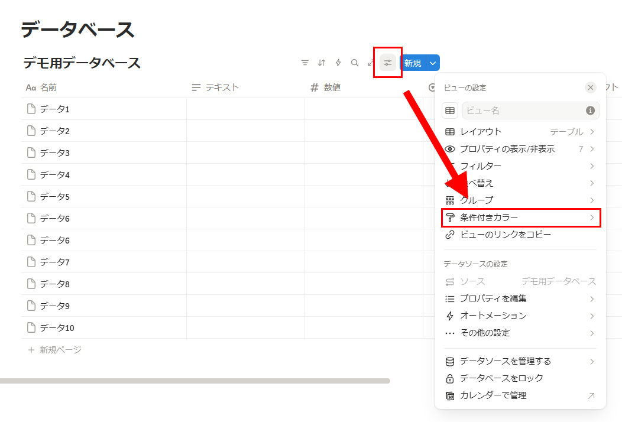Select the プロパティを編集 menu entry
This screenshot has width=622, height=422.
(x=493, y=299)
